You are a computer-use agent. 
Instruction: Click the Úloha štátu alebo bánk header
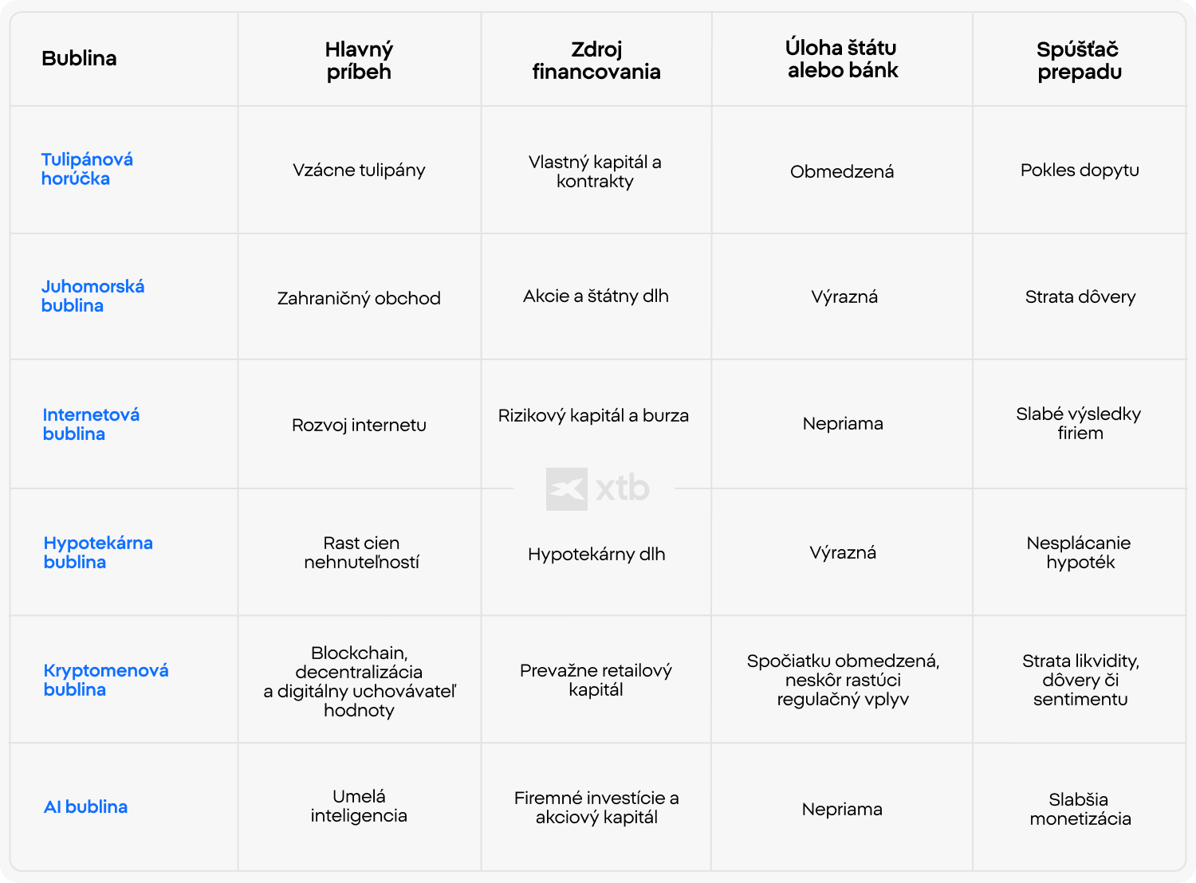point(842,59)
